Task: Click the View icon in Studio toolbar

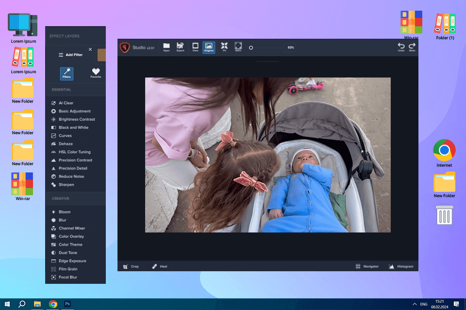Action: click(x=195, y=47)
